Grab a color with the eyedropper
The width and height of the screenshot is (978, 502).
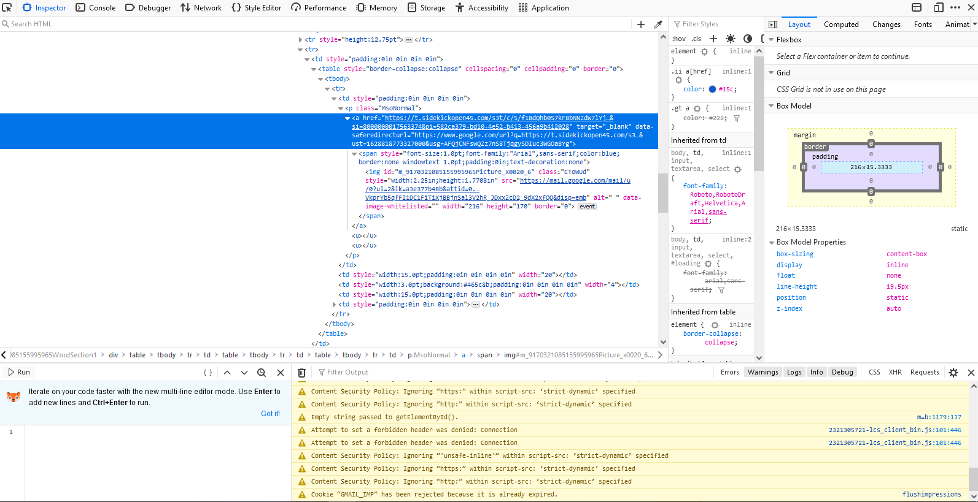(658, 24)
